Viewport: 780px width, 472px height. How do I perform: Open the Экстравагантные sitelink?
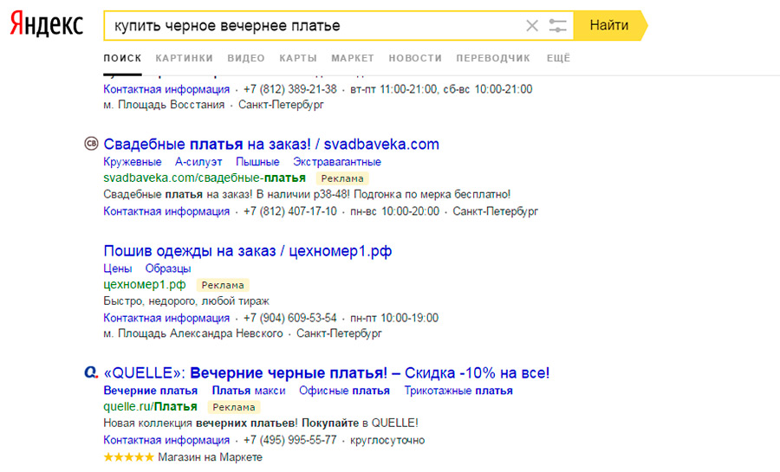pyautogui.click(x=337, y=162)
